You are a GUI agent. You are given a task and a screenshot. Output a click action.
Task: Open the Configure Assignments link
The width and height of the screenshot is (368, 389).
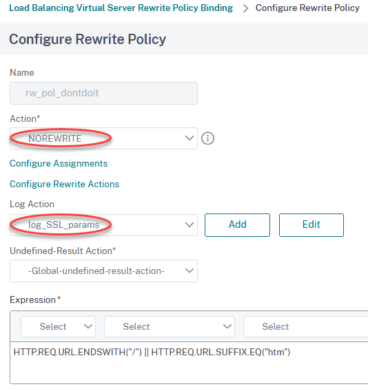point(59,163)
